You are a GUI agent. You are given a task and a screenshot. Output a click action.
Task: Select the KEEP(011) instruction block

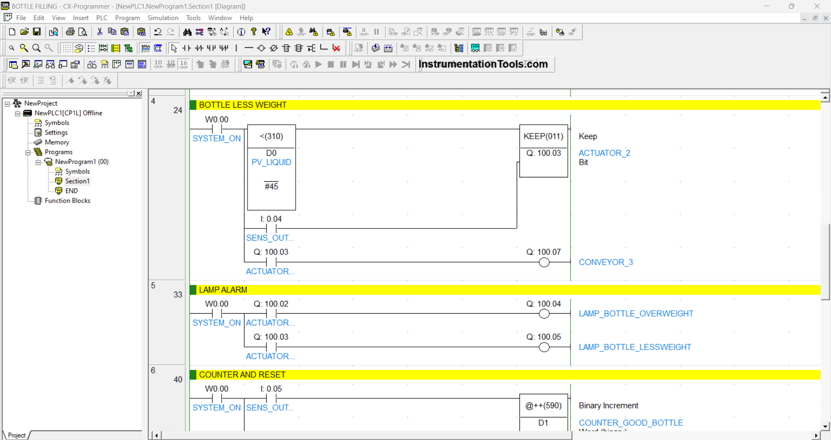pyautogui.click(x=544, y=151)
